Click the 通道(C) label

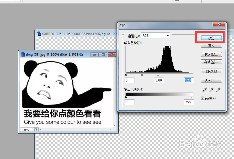coord(134,36)
